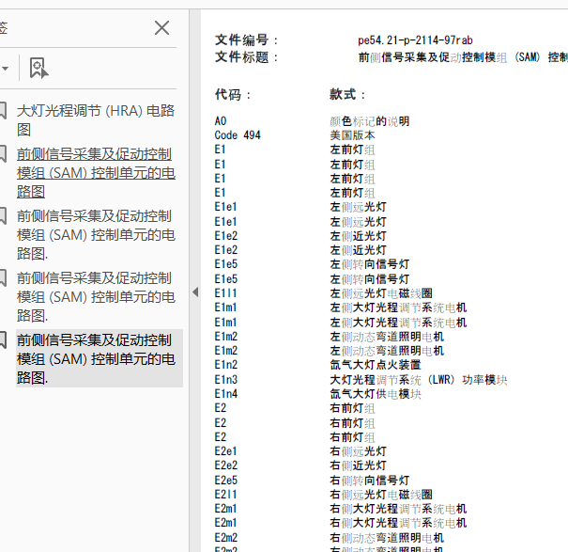Image resolution: width=568 pixels, height=552 pixels.
Task: Click the text 右侧转向信号灯
Action: click(x=370, y=481)
